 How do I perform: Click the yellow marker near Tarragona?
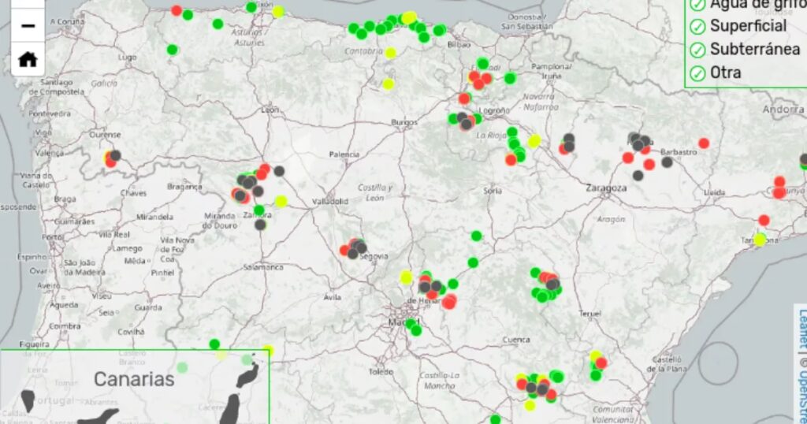point(760,240)
